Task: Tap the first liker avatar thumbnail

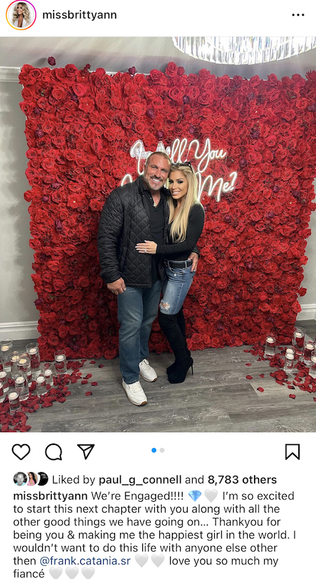Action: tap(20, 479)
